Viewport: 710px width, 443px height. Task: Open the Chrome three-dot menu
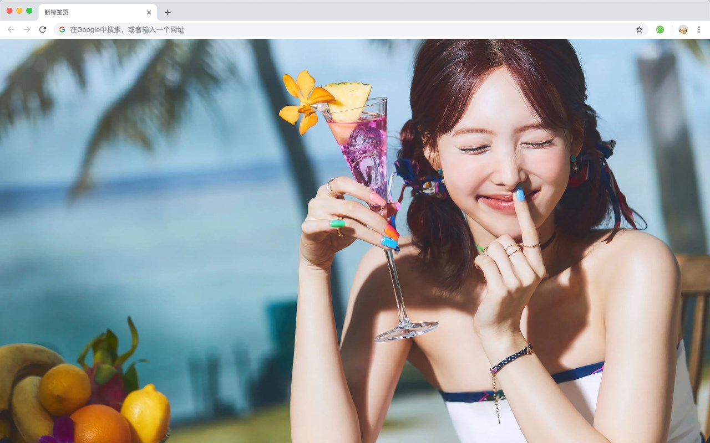699,29
